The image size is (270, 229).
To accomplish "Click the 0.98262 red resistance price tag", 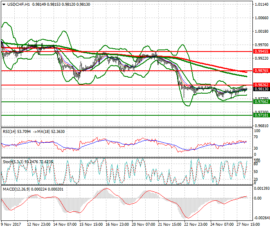I will point(261,85).
